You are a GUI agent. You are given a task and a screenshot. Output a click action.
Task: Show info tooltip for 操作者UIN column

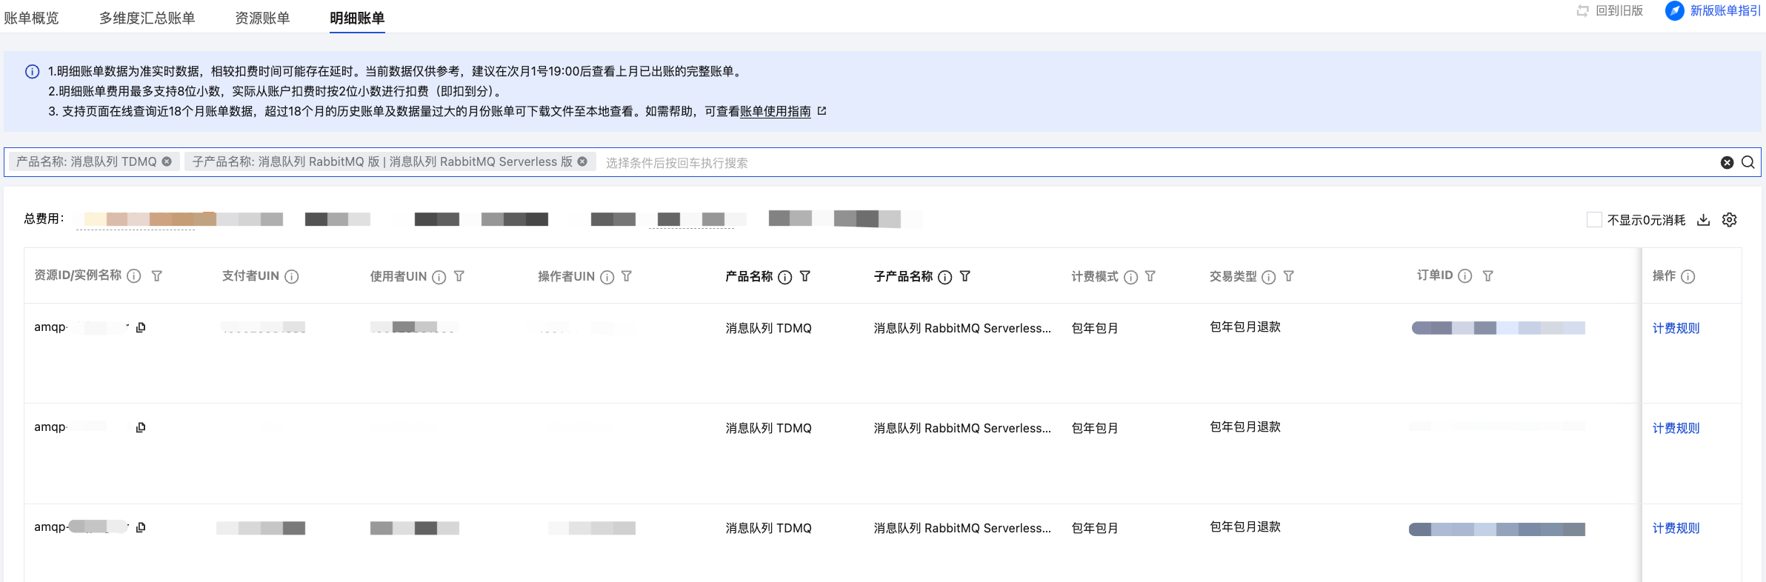[607, 277]
